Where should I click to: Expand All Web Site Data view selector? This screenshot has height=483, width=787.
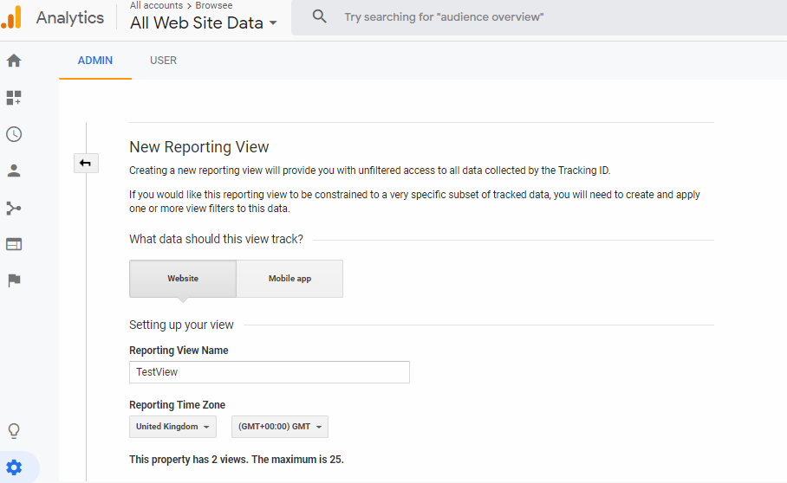pyautogui.click(x=204, y=23)
